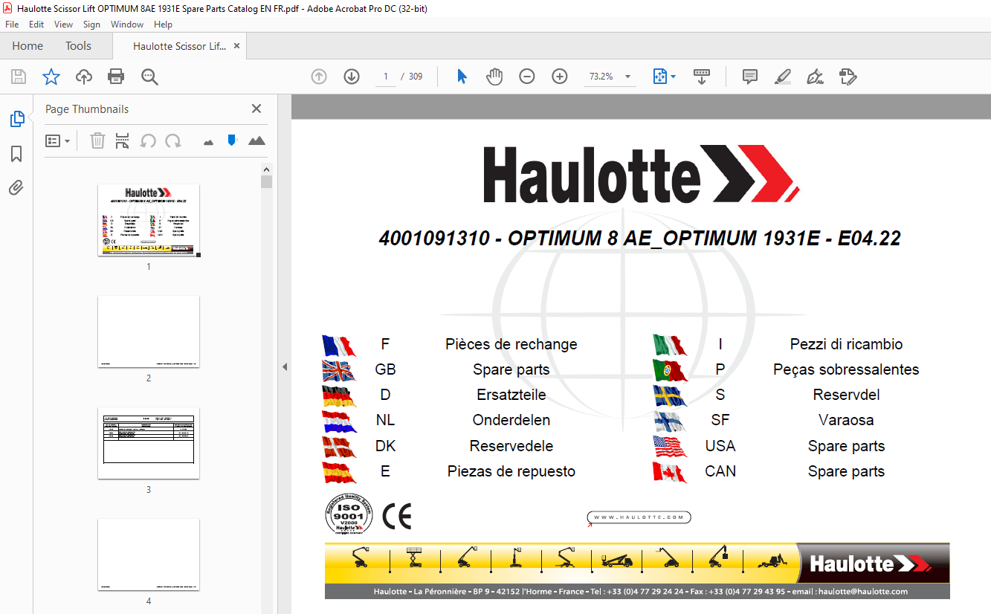The image size is (991, 614).
Task: Click the 'Spare parts' GB text
Action: 511,369
